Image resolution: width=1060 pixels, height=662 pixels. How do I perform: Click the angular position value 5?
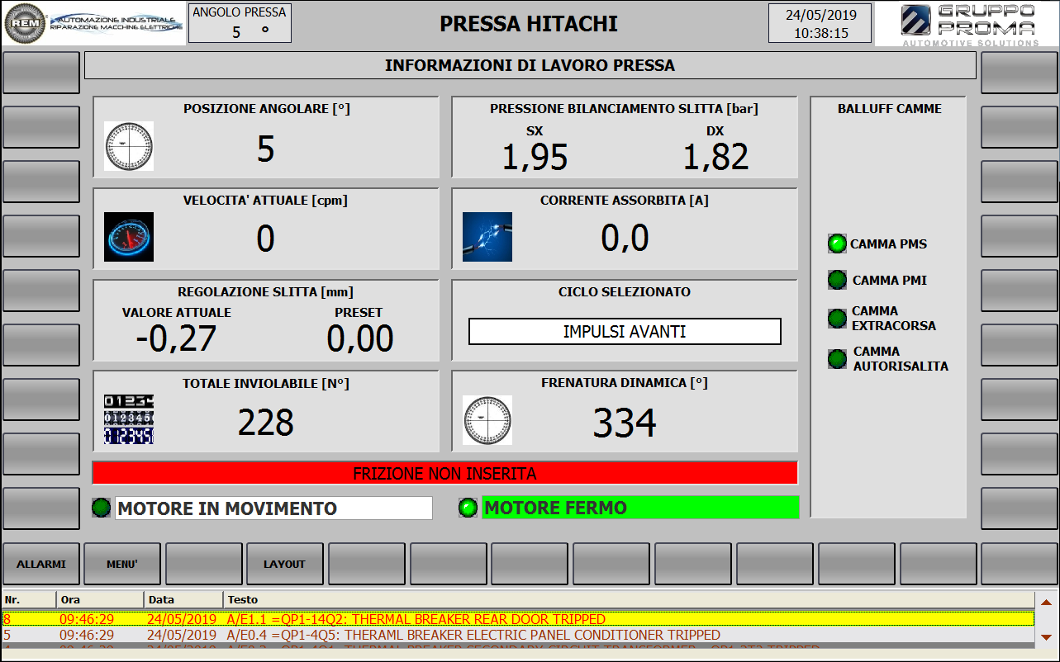[x=265, y=149]
